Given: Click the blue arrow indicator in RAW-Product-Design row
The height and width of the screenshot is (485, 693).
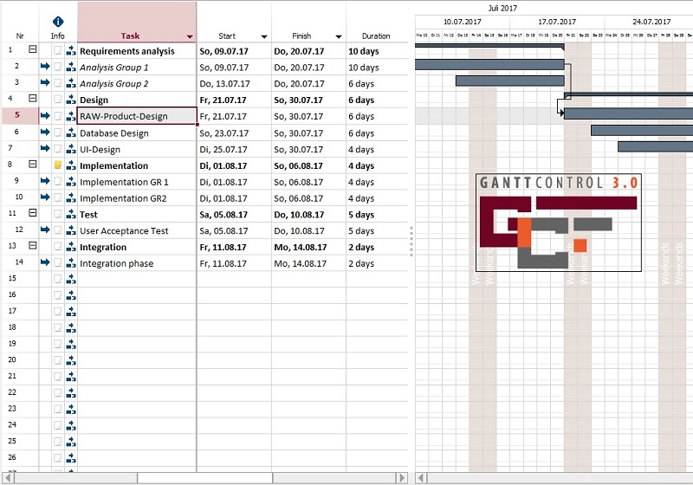Looking at the screenshot, I should click(x=45, y=116).
